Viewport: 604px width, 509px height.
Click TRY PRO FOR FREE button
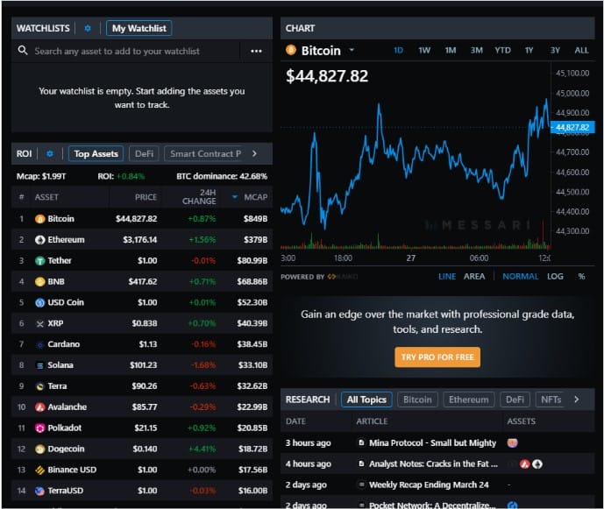point(437,357)
